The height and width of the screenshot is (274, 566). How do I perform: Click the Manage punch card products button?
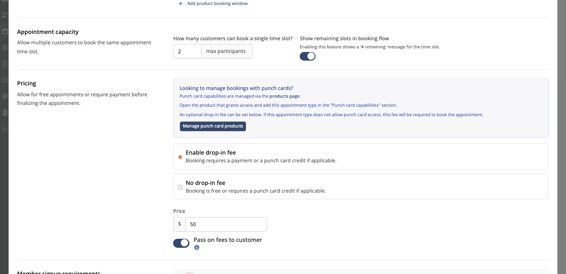coord(213,126)
